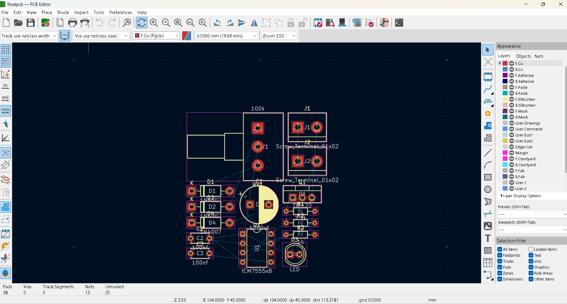Hide the B.Cu layer
Viewport: 567px width, 304px height.
click(x=511, y=69)
